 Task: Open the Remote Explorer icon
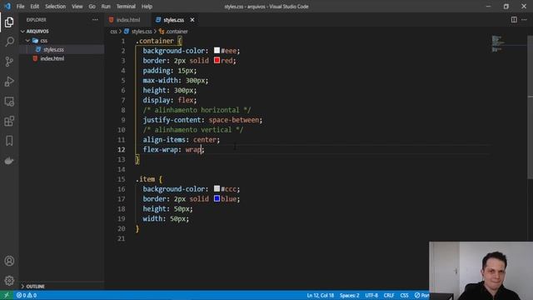pyautogui.click(x=9, y=102)
